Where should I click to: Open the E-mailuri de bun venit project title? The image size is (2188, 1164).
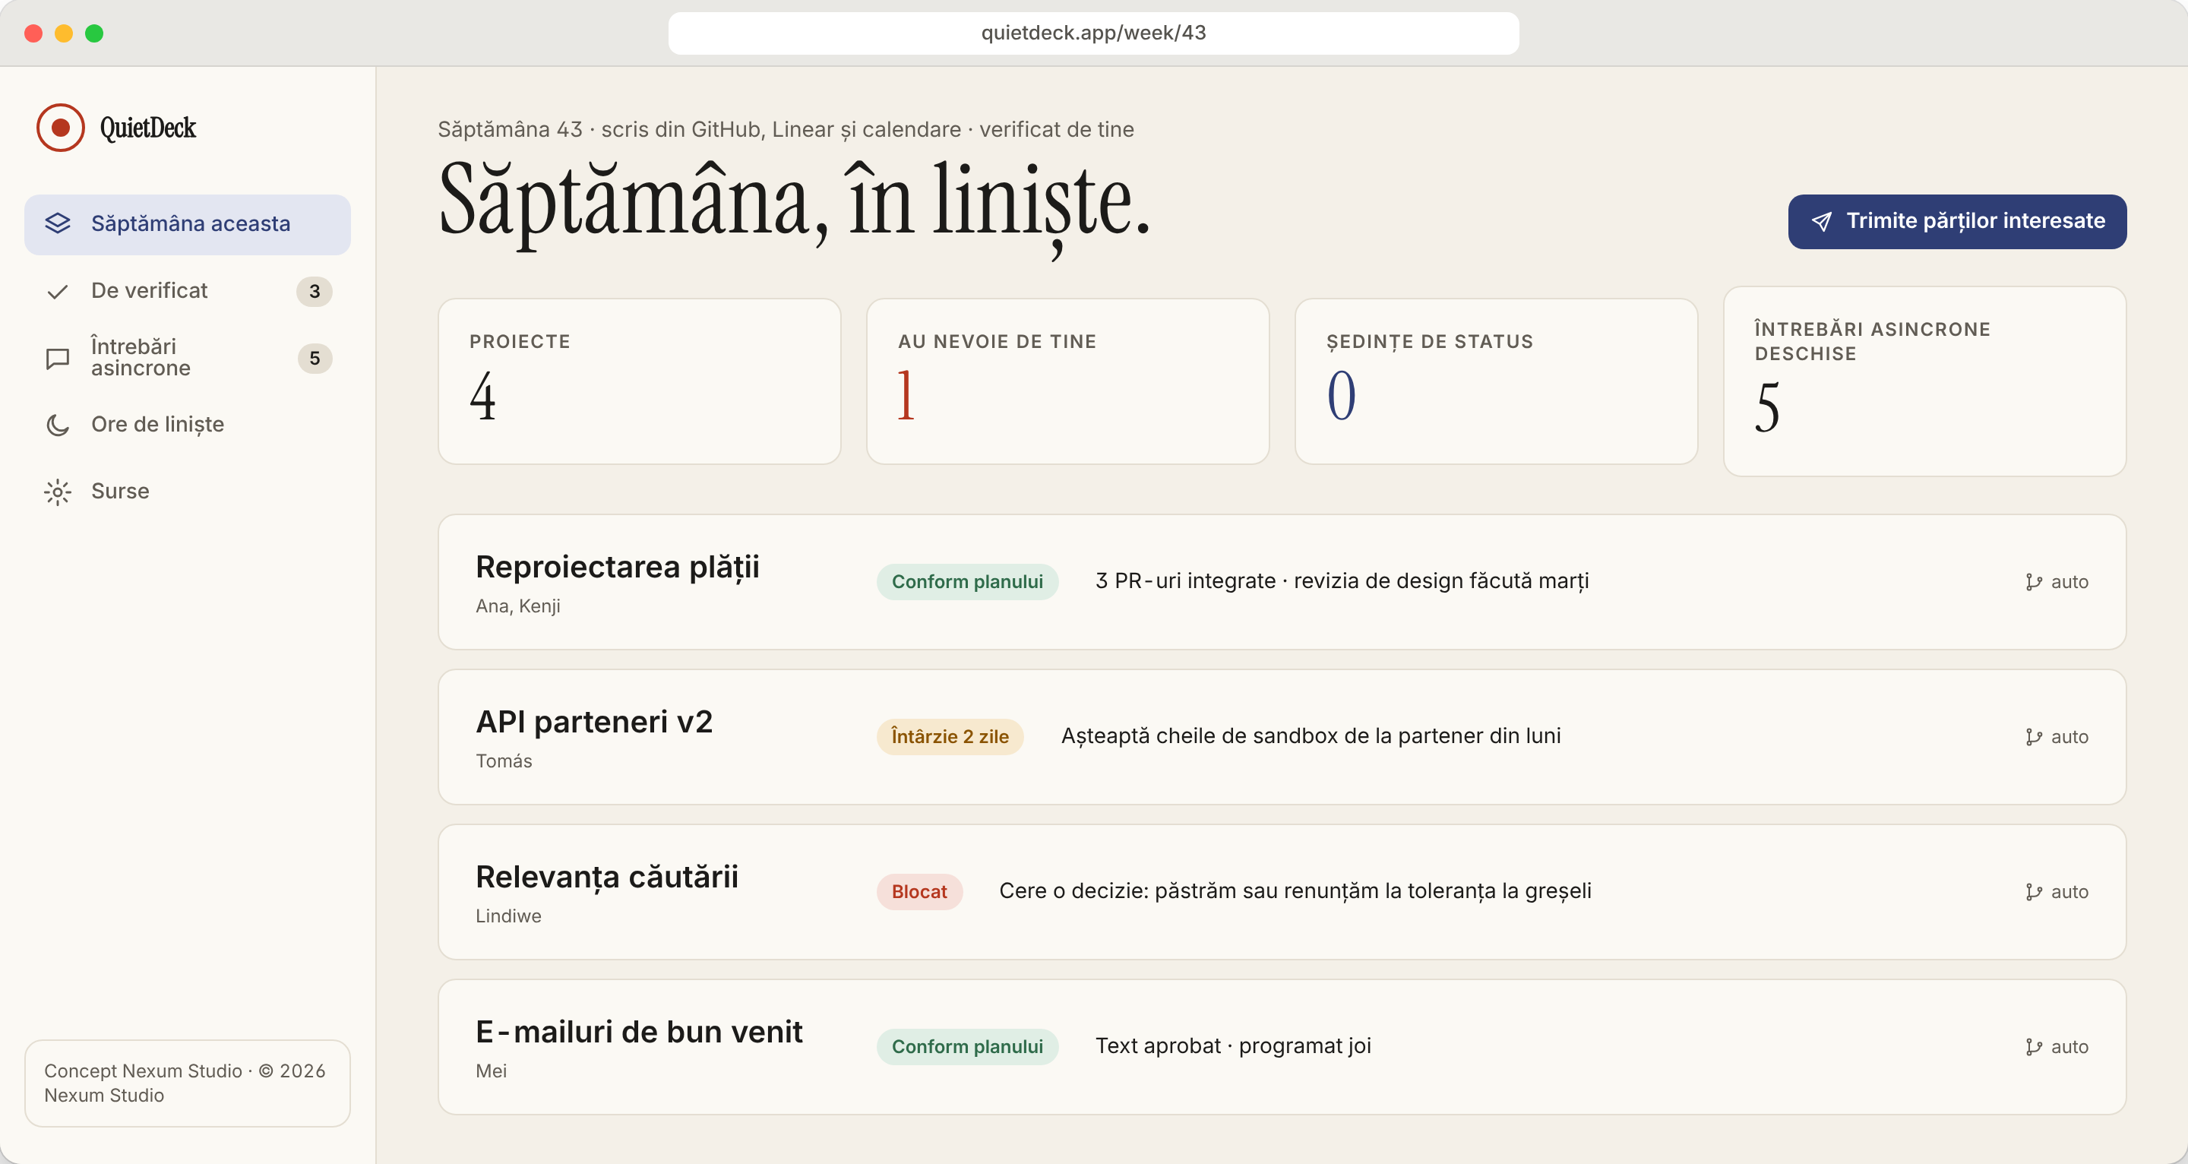tap(639, 1033)
